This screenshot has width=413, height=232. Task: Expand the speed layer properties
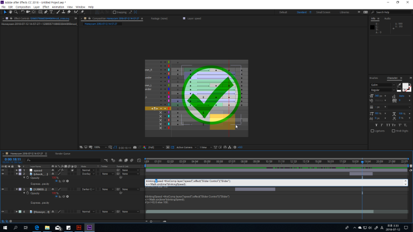(x=17, y=170)
